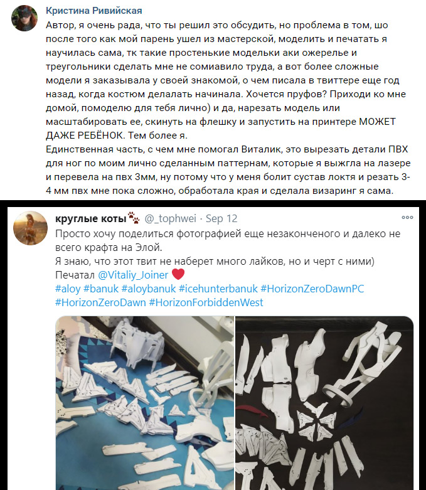Open the #banuk hashtag
This screenshot has height=490, width=426.
101,289
